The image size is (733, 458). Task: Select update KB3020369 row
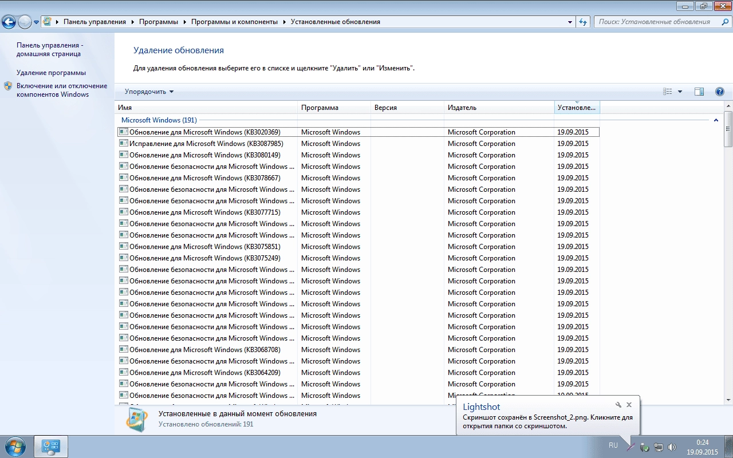[x=358, y=132]
